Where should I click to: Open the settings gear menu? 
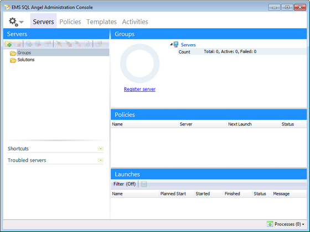16,22
